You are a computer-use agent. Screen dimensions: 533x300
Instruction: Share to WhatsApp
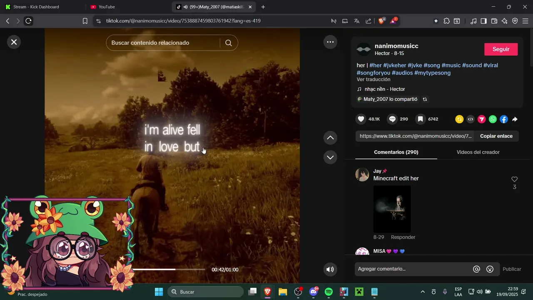point(493,120)
